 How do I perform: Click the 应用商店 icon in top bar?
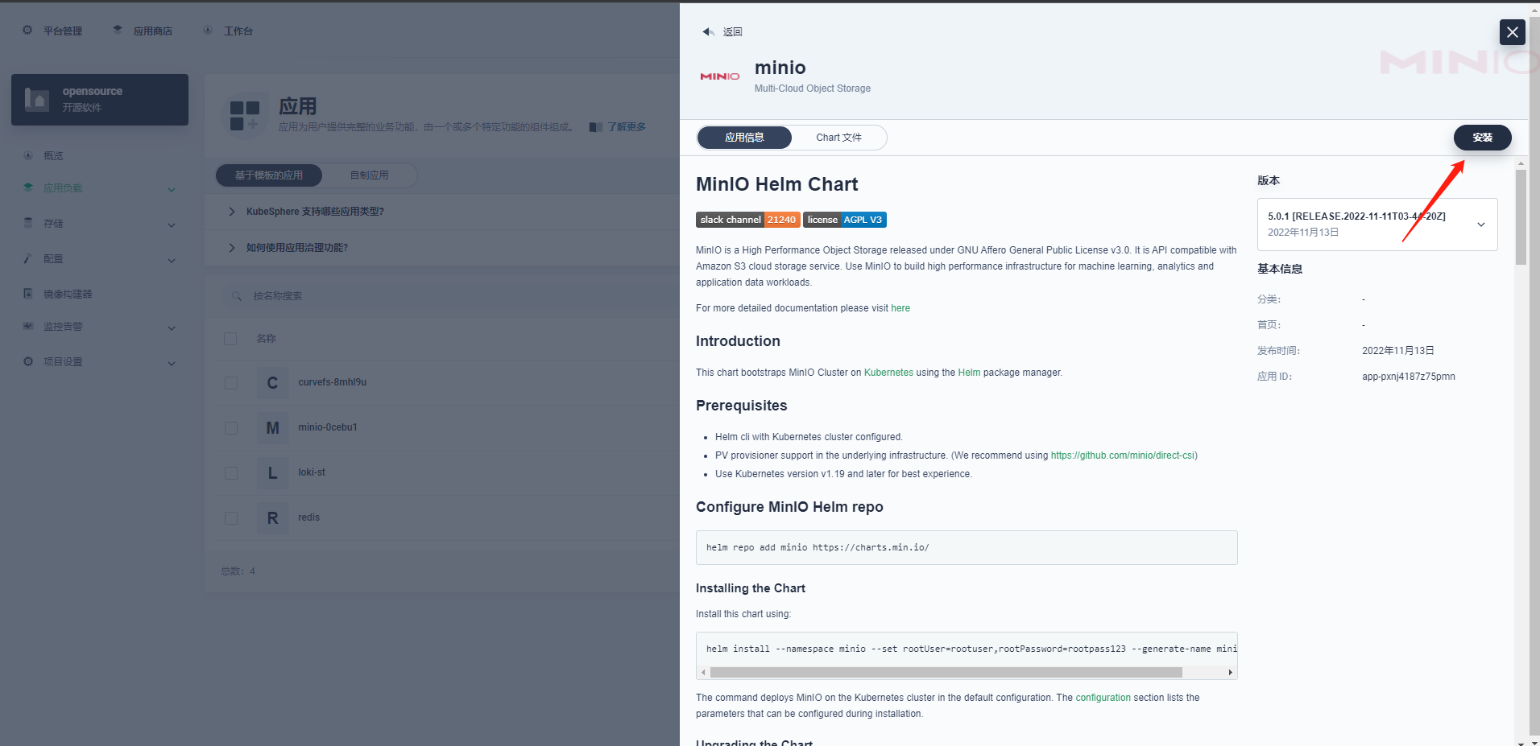tap(118, 31)
